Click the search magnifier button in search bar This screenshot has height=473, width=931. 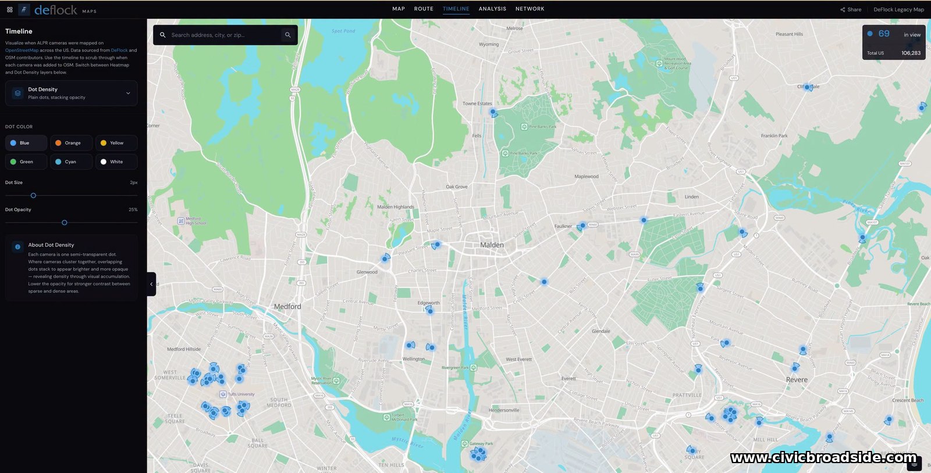(x=287, y=35)
